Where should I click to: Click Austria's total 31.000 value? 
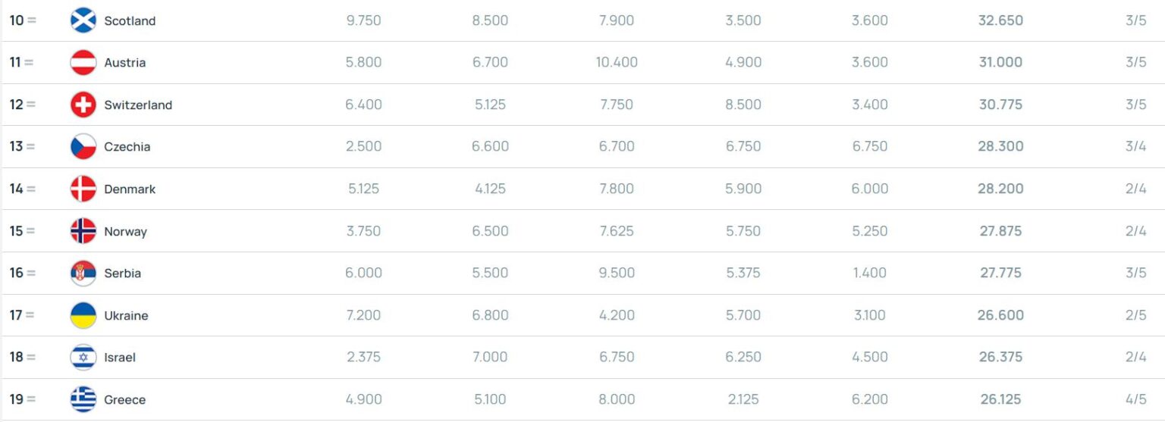click(x=1000, y=63)
